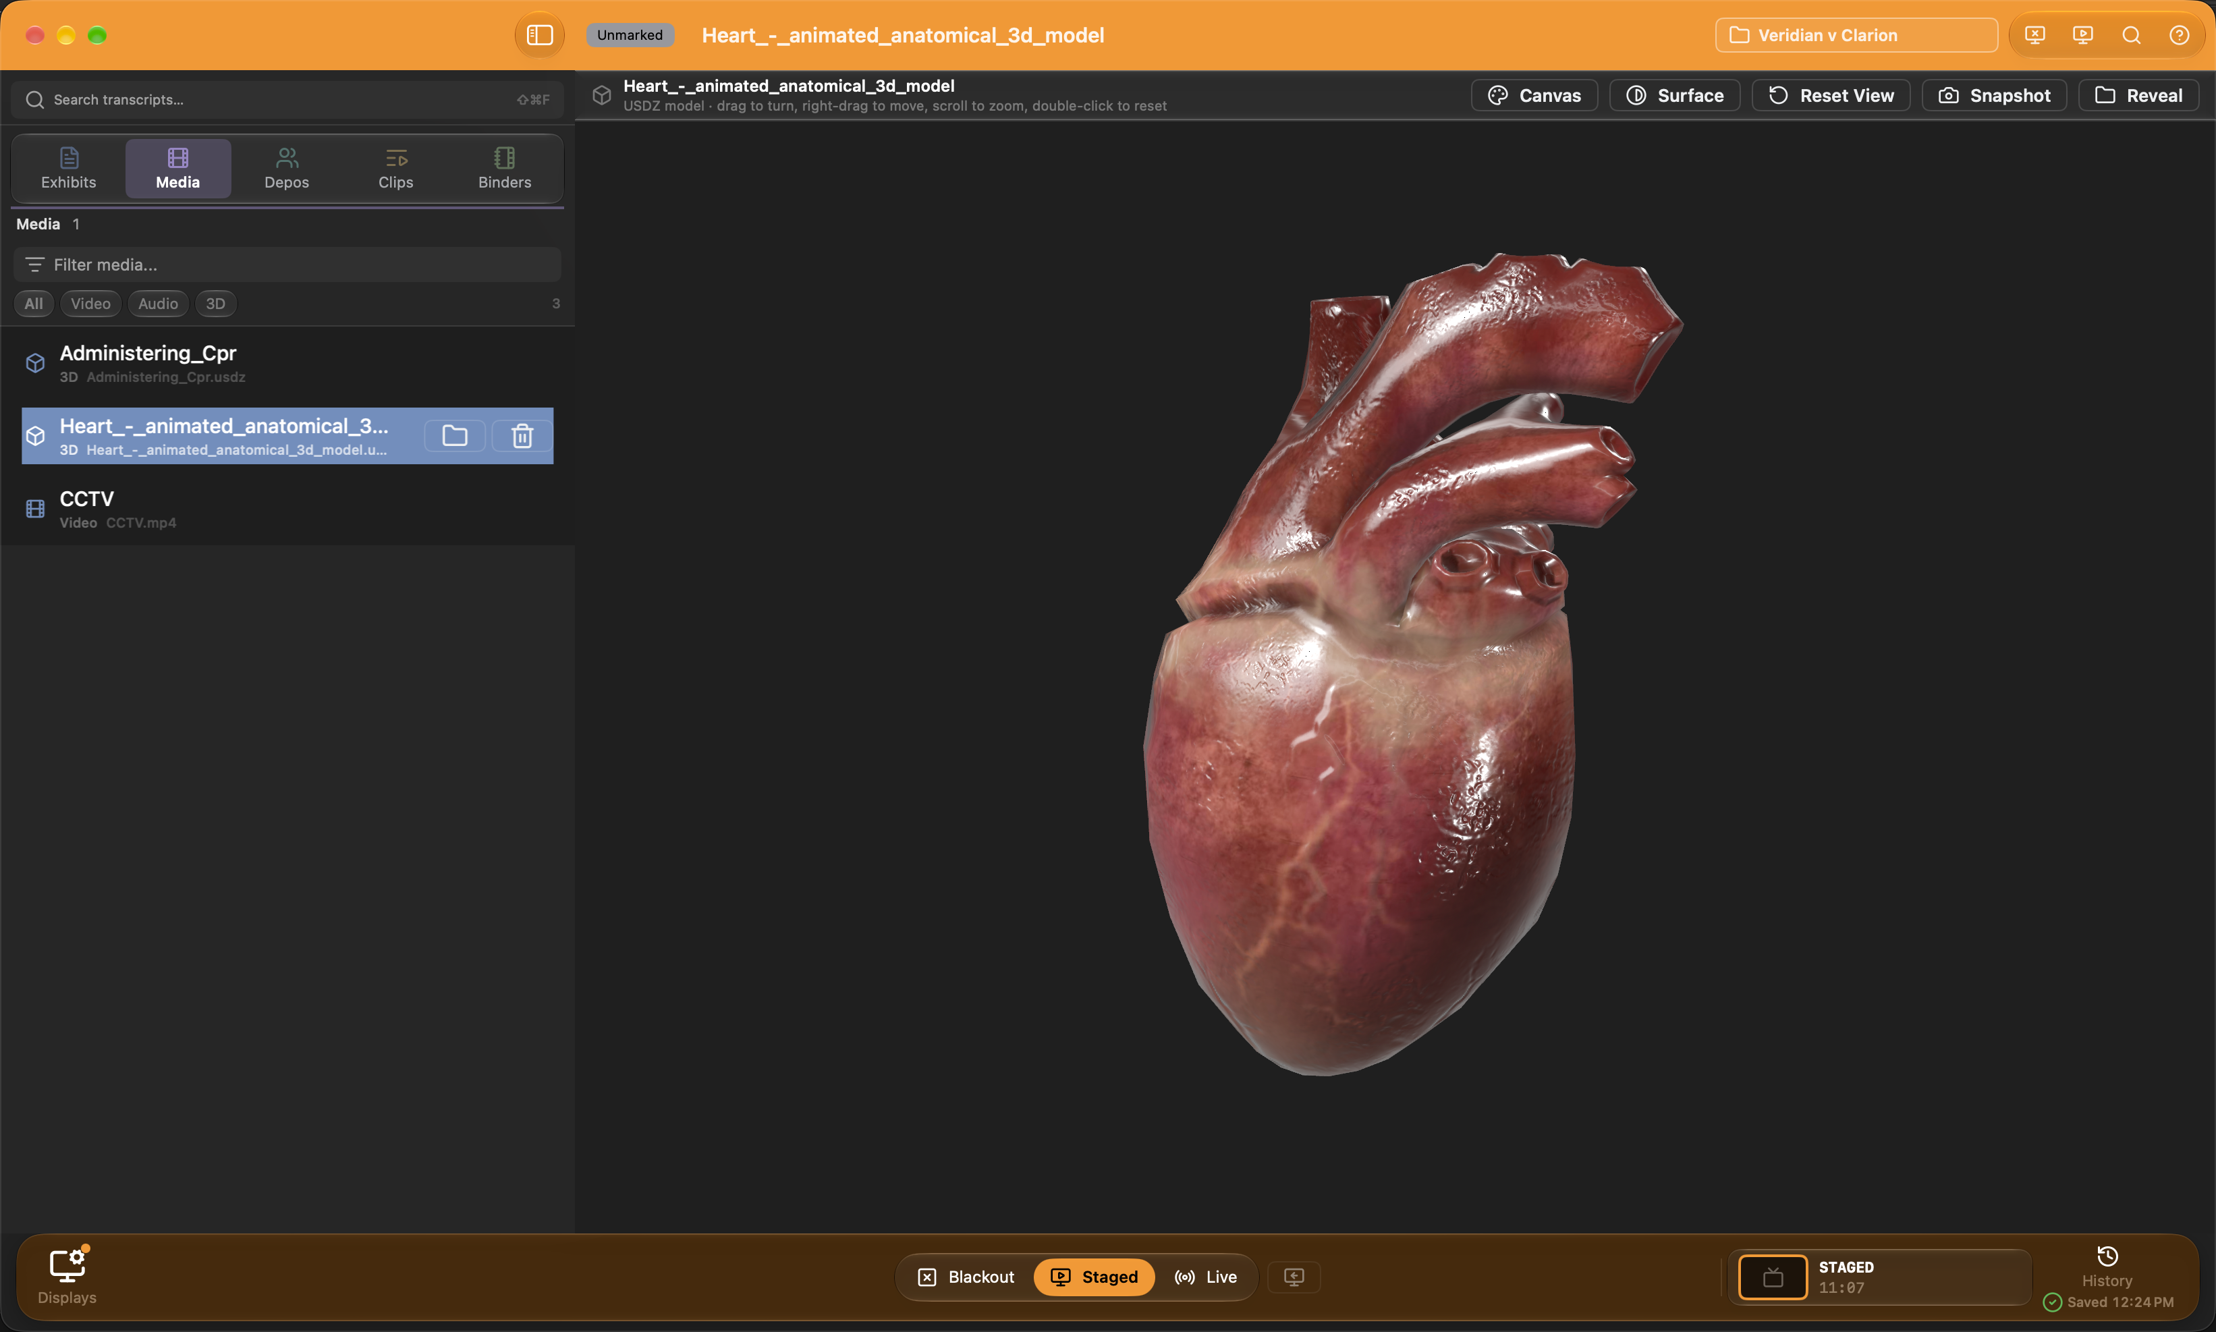Open the Depos tab
2216x1332 pixels.
pos(286,169)
